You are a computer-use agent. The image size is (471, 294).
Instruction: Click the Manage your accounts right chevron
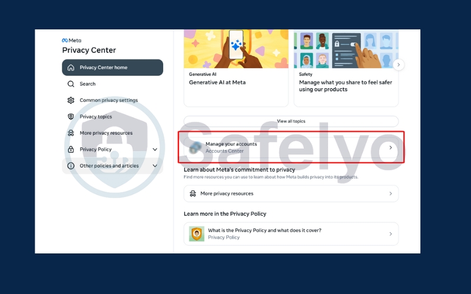(x=390, y=148)
